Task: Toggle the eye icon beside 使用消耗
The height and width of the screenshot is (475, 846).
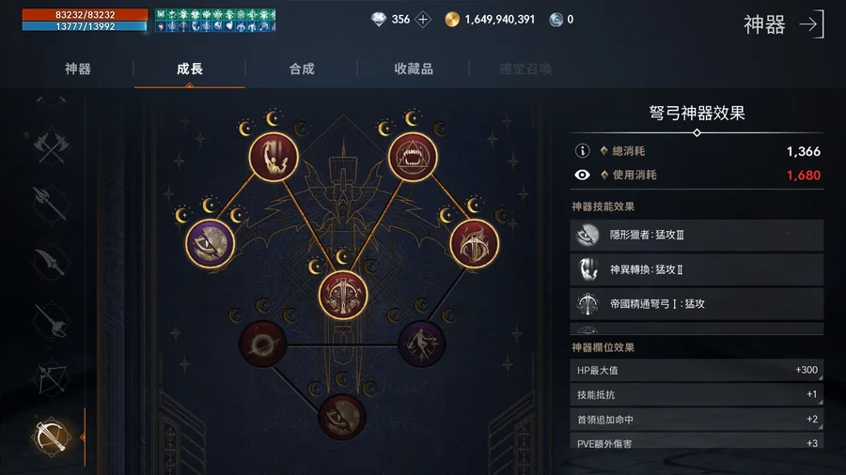Action: click(x=582, y=175)
